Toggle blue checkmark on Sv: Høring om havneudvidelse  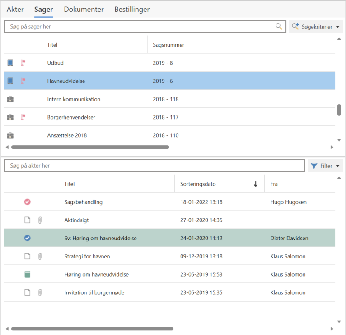[27, 238]
